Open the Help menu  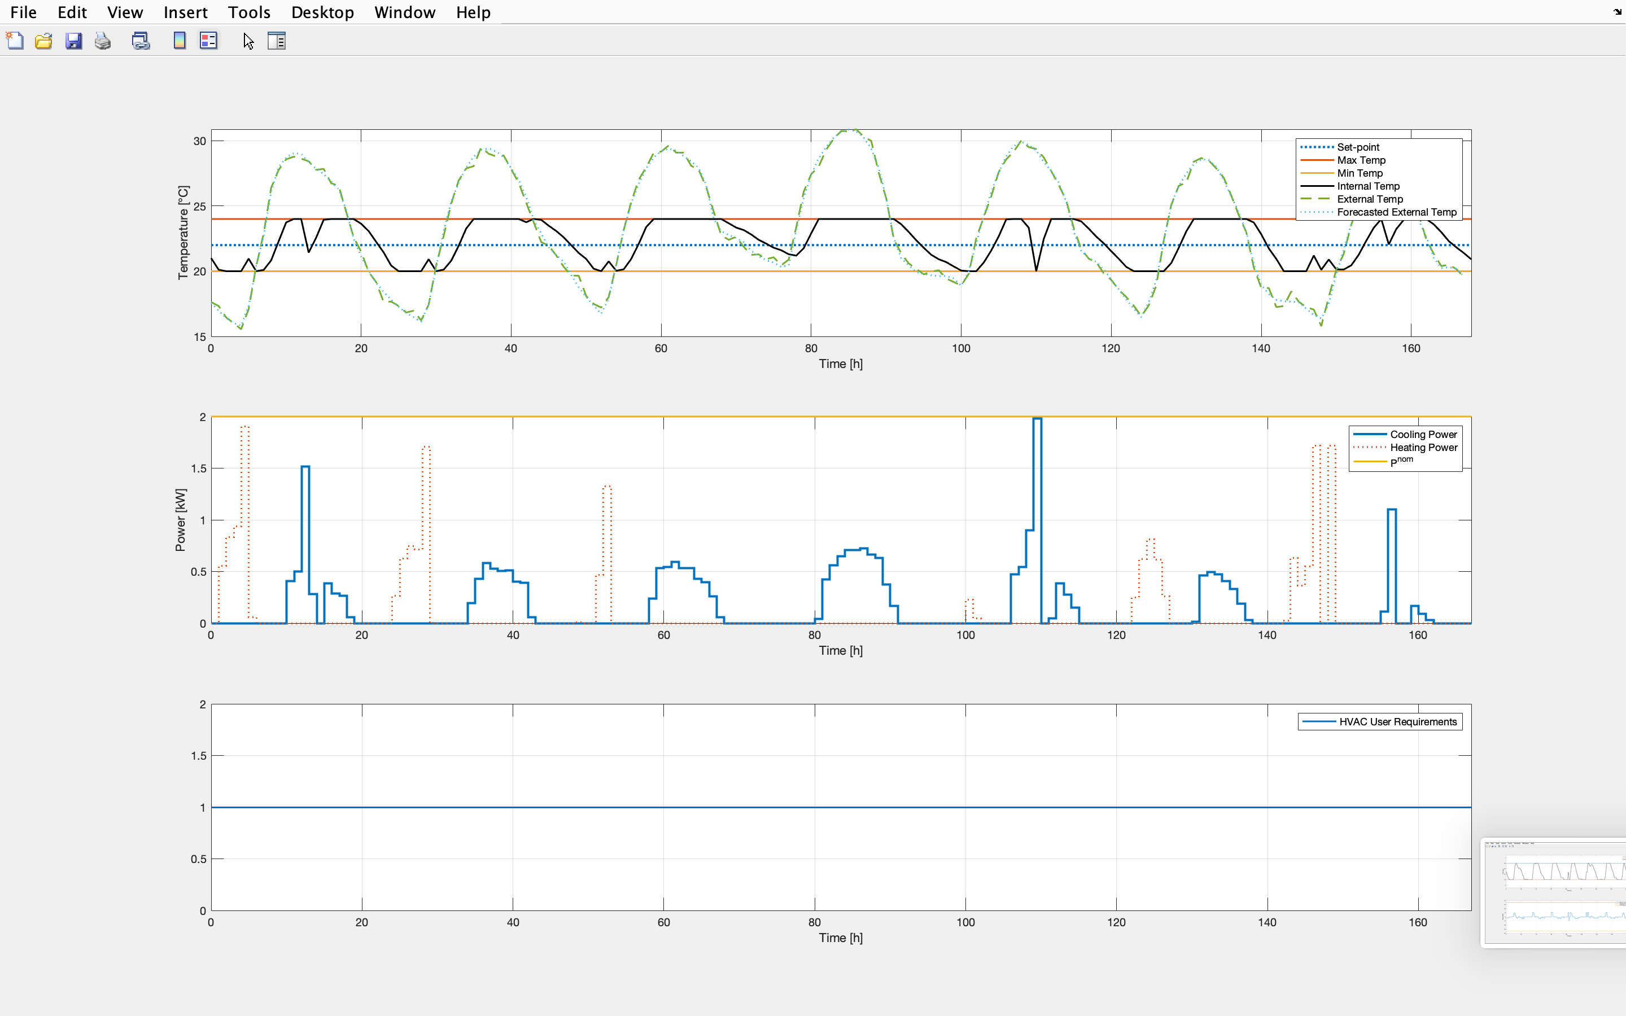[474, 12]
